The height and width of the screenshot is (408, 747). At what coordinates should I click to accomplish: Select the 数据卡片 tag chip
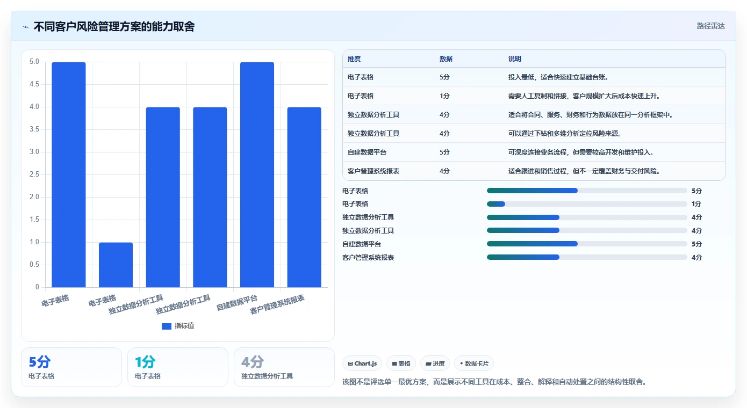[x=473, y=363]
